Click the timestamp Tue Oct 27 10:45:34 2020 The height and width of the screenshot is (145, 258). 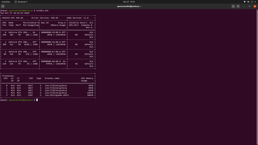click(x=15, y=13)
